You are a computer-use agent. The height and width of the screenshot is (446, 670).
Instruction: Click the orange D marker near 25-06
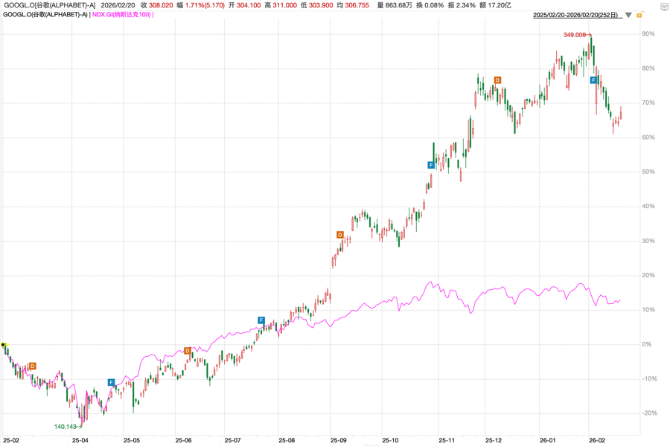(x=188, y=351)
